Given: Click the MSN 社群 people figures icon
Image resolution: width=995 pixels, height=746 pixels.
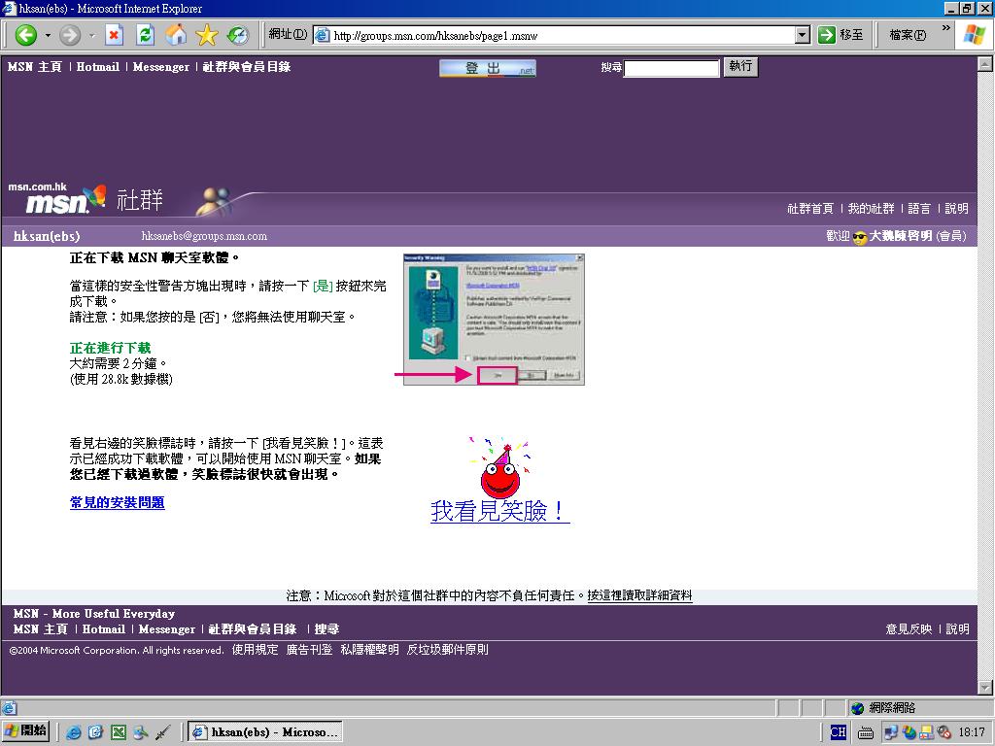Looking at the screenshot, I should pos(213,202).
